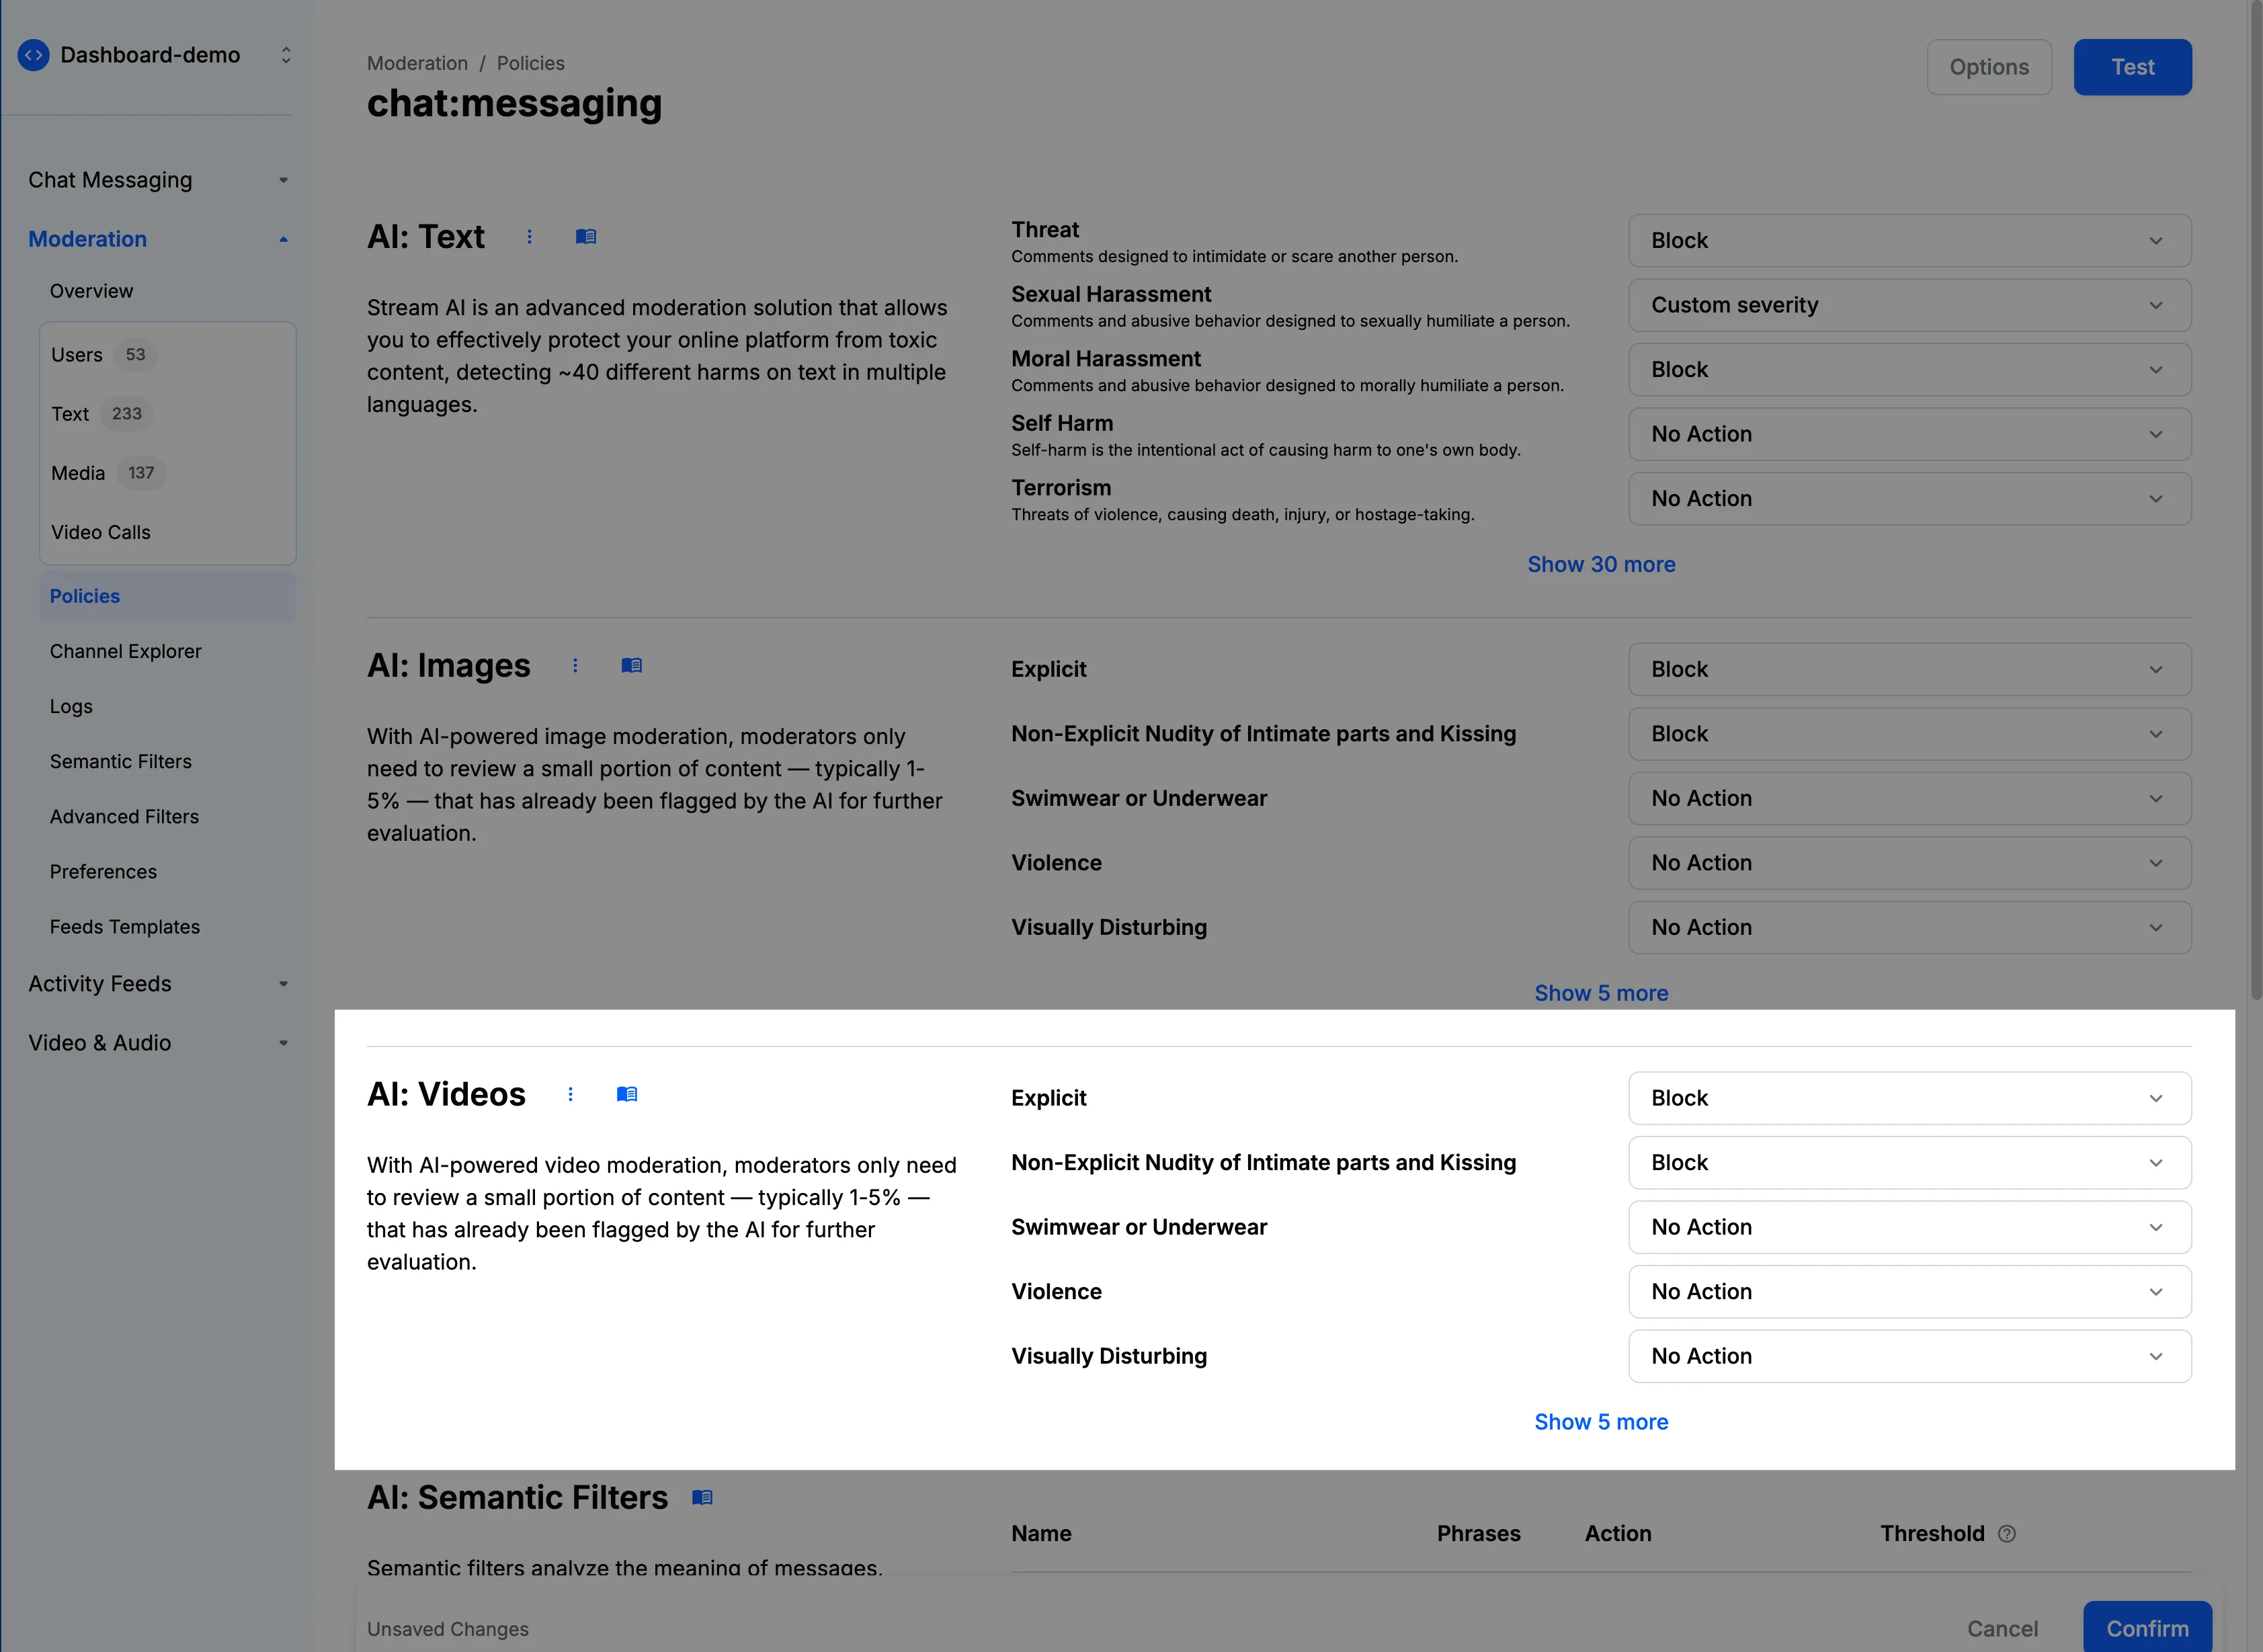
Task: Open AI: Images documentation book icon
Action: pyautogui.click(x=631, y=664)
